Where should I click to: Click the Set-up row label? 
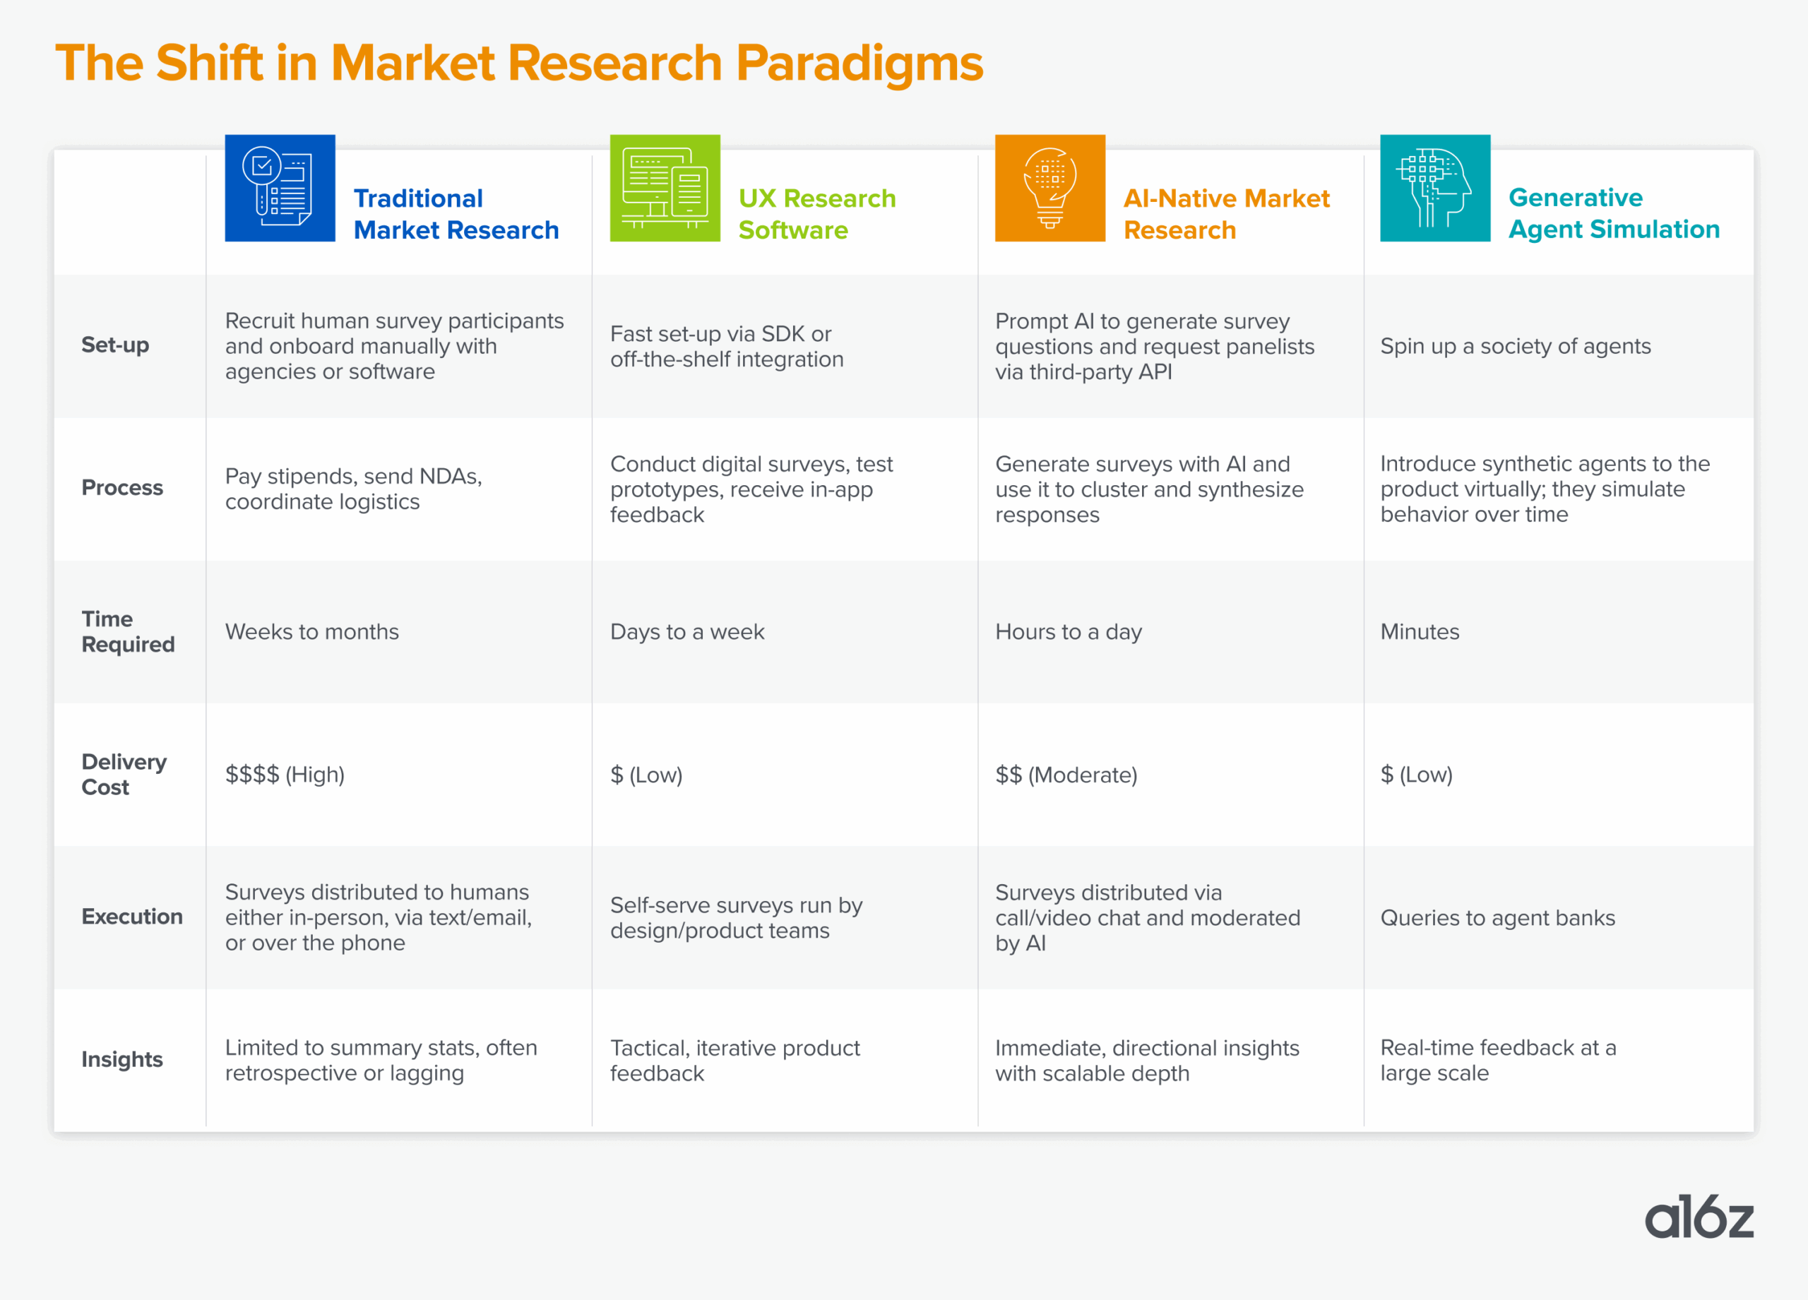coord(115,345)
